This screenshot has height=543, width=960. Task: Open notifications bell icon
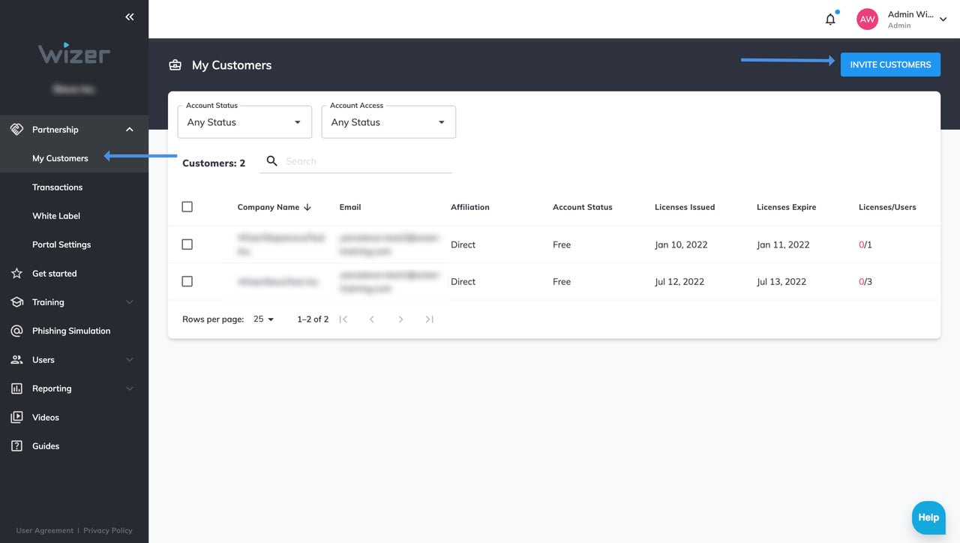point(830,19)
